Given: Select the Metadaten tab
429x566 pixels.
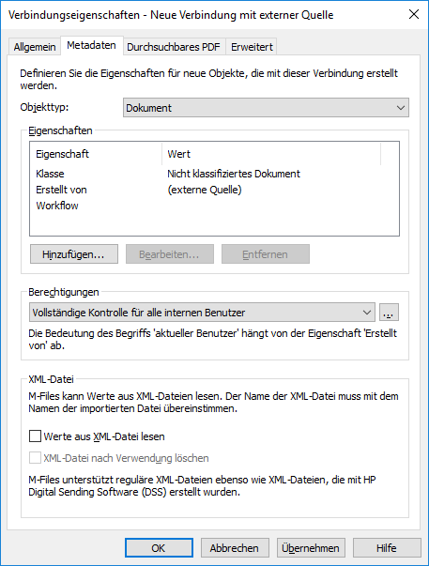Looking at the screenshot, I should point(92,45).
